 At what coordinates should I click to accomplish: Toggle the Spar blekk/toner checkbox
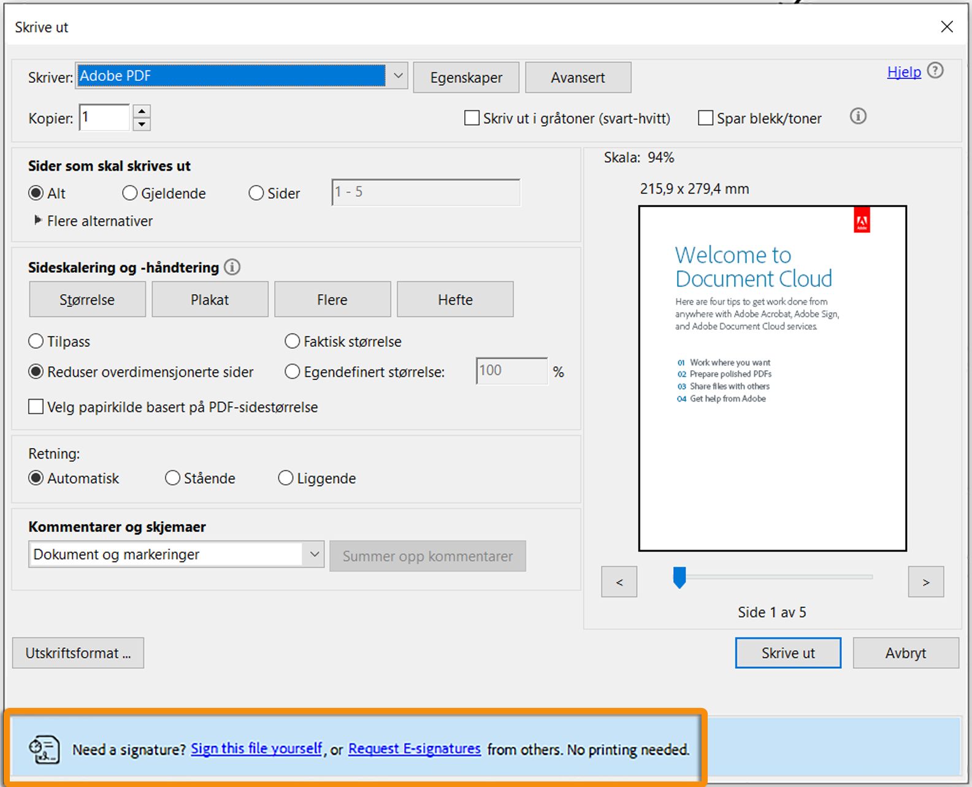[x=706, y=118]
